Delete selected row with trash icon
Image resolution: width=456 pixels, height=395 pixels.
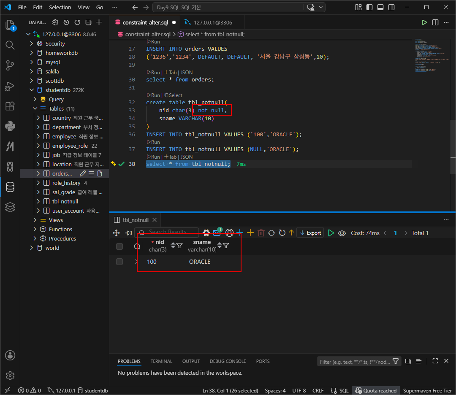tap(261, 233)
